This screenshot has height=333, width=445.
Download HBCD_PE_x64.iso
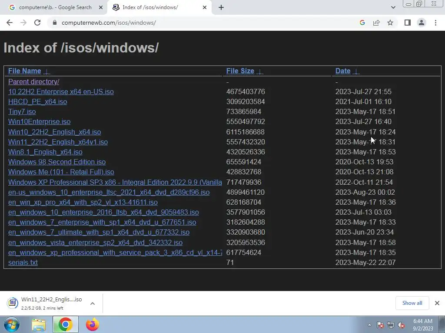point(37,101)
